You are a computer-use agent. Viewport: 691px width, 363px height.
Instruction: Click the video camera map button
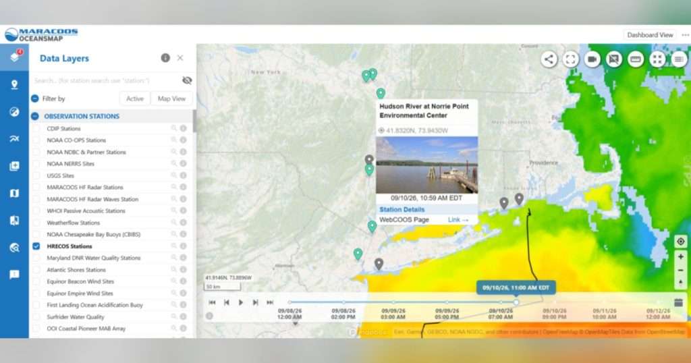point(592,59)
